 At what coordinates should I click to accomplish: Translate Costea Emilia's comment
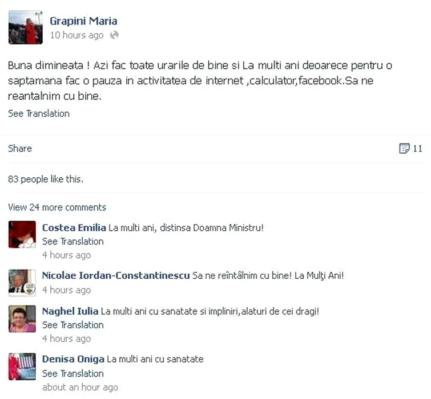73,242
